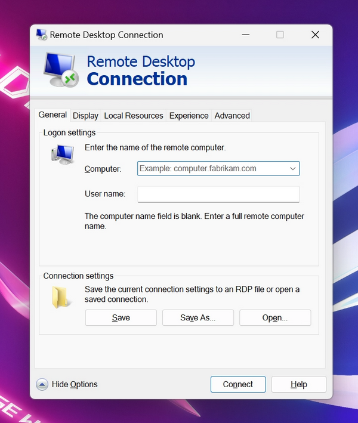Viewport: 358px width, 423px height.
Task: Choose Save As... button
Action: click(x=198, y=318)
